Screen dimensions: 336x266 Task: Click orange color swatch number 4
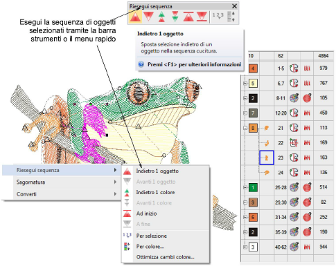click(253, 68)
